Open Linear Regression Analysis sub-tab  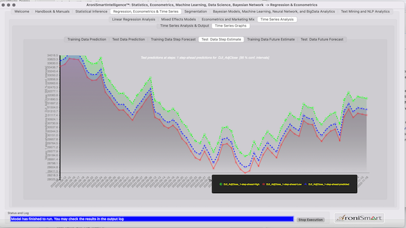coord(134,20)
